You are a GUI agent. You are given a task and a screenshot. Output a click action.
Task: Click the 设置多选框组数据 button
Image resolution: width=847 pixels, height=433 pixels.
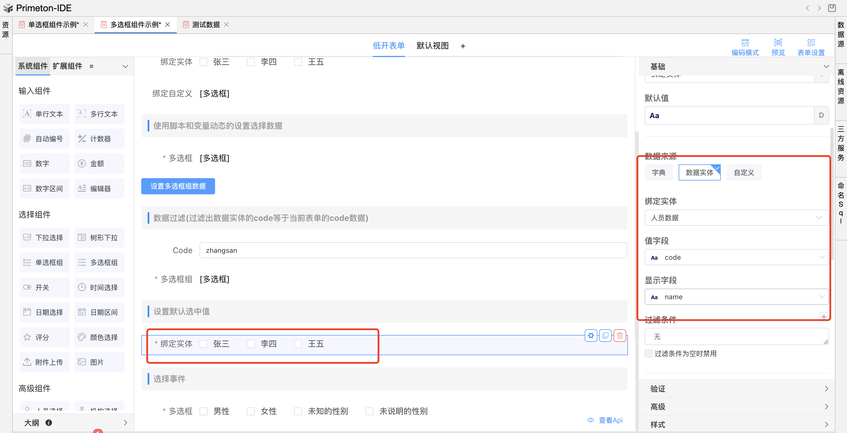(178, 186)
